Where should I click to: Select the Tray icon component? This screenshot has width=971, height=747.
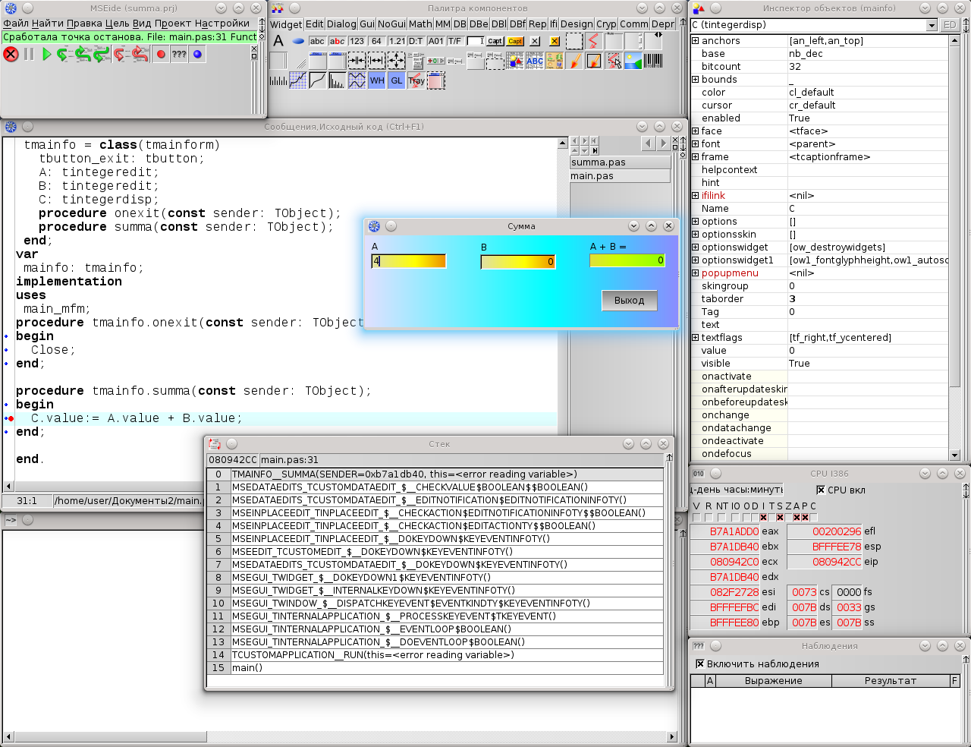416,80
